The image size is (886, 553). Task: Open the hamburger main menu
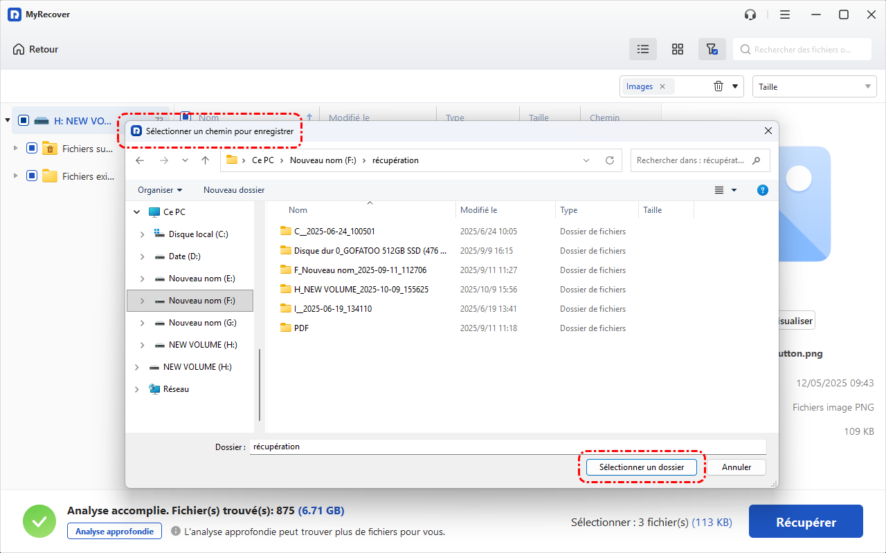pyautogui.click(x=785, y=15)
